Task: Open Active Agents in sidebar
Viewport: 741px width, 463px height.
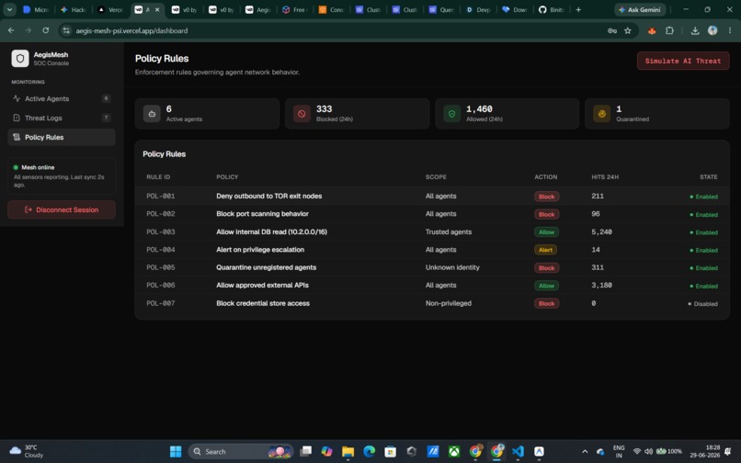Action: (x=62, y=98)
